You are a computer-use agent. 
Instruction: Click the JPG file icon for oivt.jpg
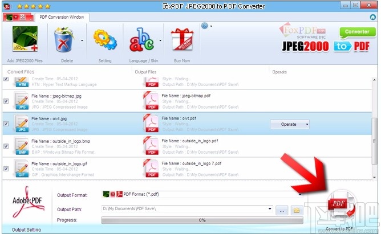point(21,123)
